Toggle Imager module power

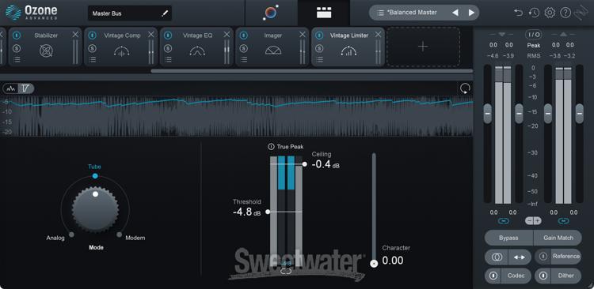(x=244, y=35)
